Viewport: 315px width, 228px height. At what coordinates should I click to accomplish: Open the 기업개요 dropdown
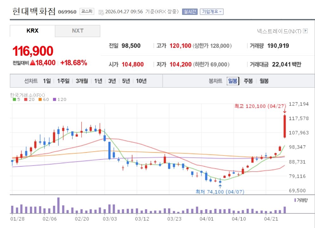pyautogui.click(x=212, y=12)
